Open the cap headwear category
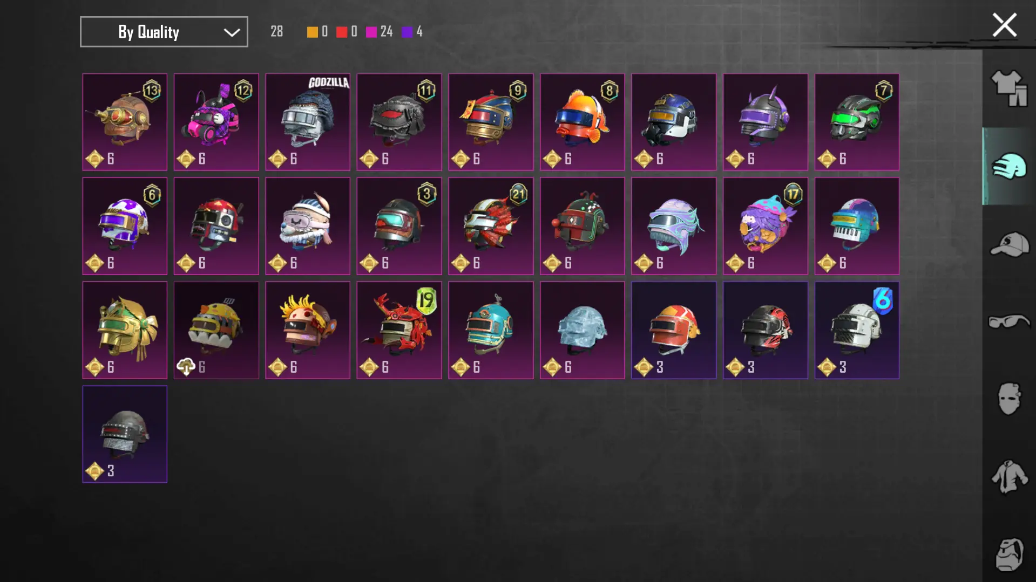1036x582 pixels. (x=1009, y=244)
